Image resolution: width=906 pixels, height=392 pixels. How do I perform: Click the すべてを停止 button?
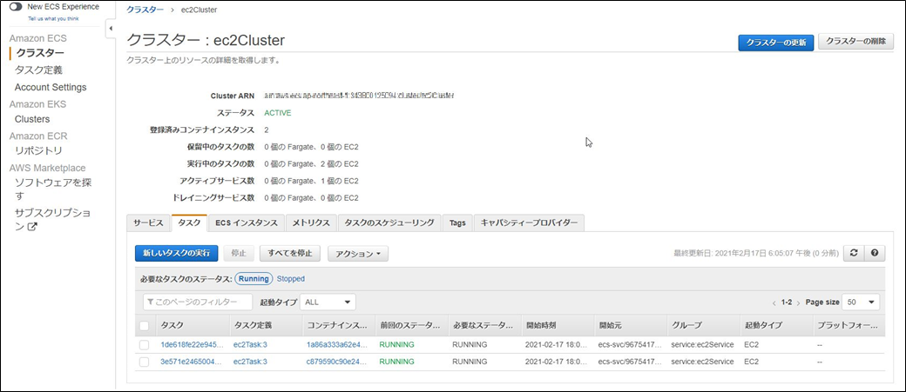coord(290,253)
